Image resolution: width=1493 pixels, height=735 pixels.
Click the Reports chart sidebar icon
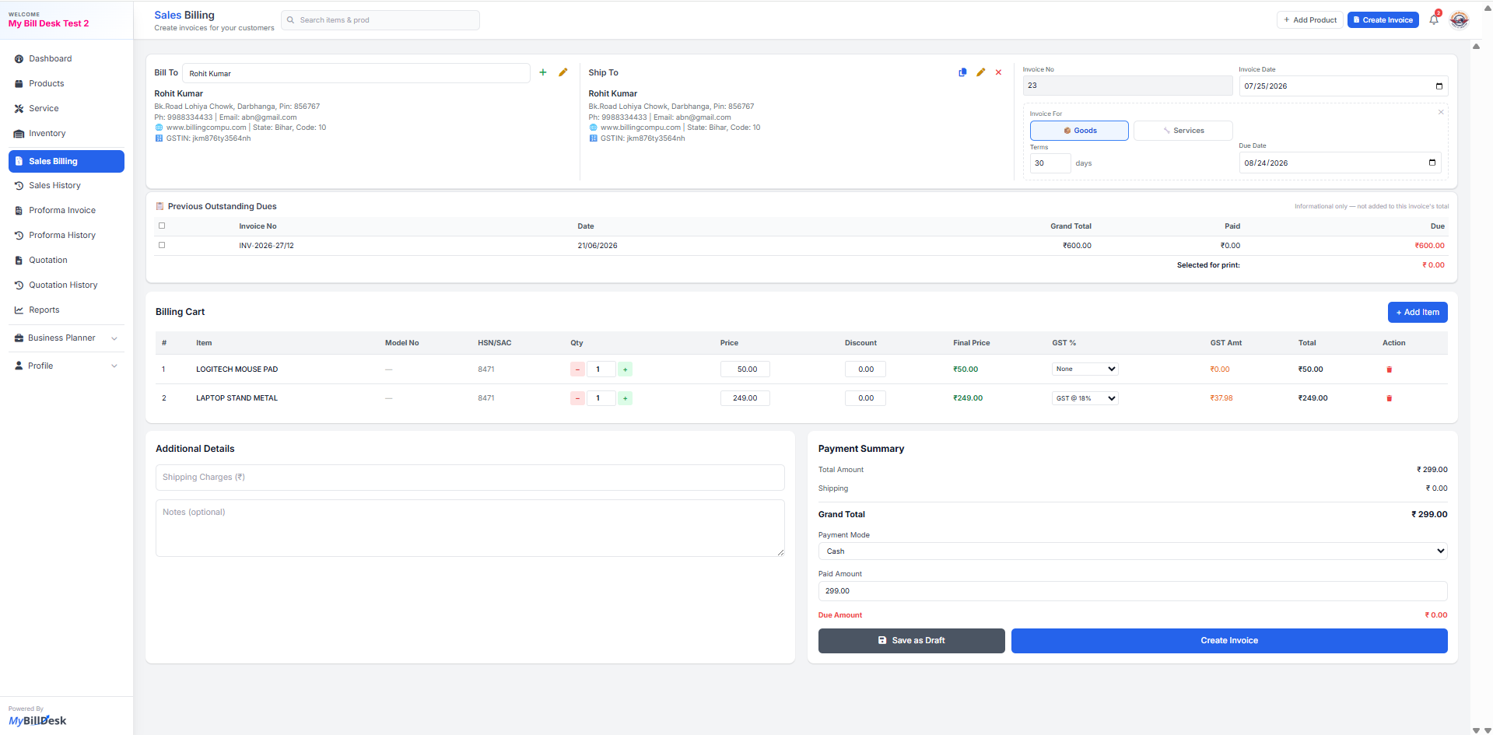point(19,310)
